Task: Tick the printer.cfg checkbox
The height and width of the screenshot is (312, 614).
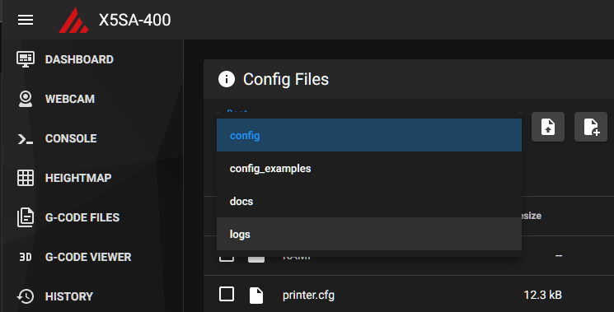Action: point(227,294)
